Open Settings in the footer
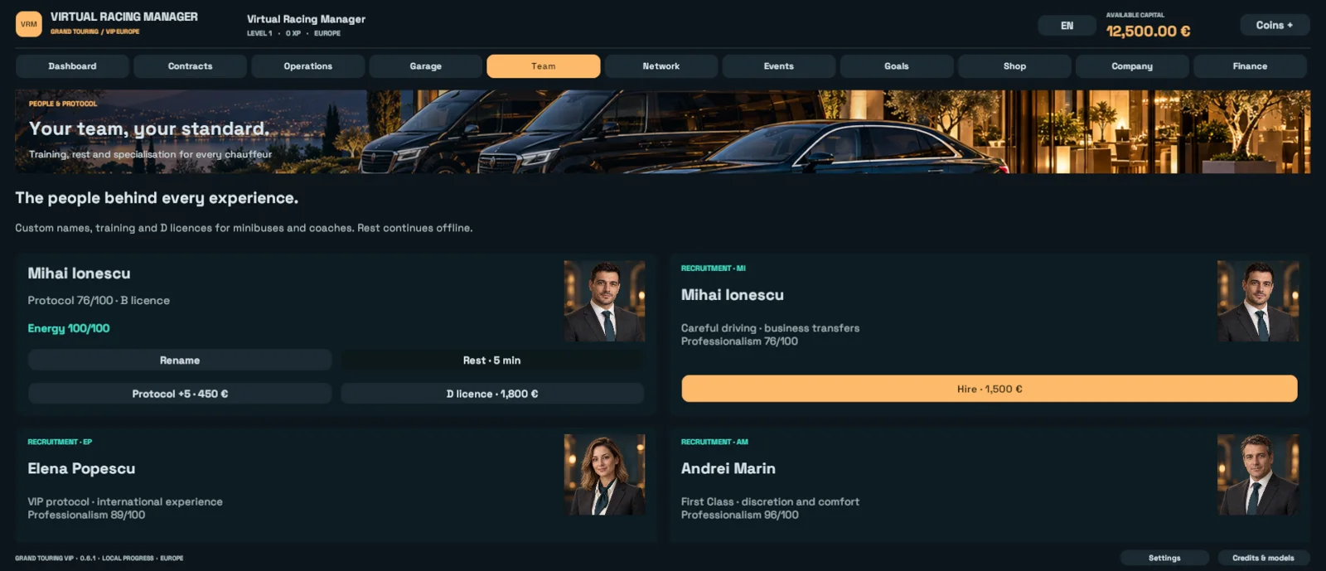Viewport: 1326px width, 571px height. pos(1164,558)
